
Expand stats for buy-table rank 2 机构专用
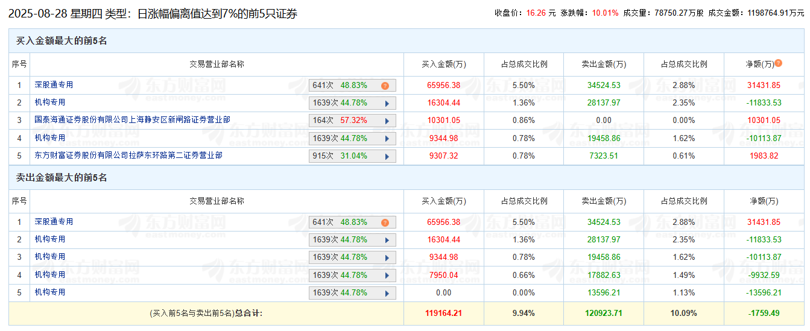[x=386, y=103]
